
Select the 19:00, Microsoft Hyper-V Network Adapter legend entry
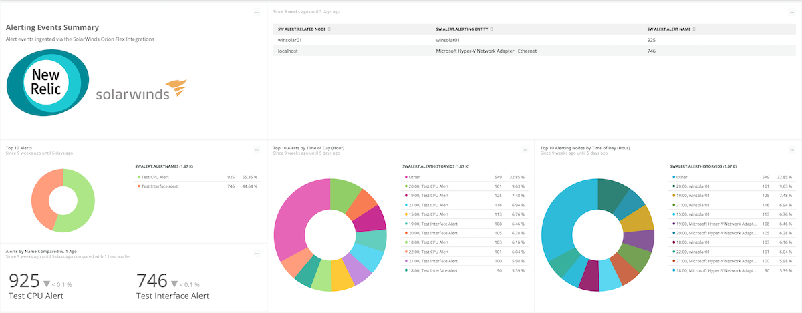[x=733, y=224]
